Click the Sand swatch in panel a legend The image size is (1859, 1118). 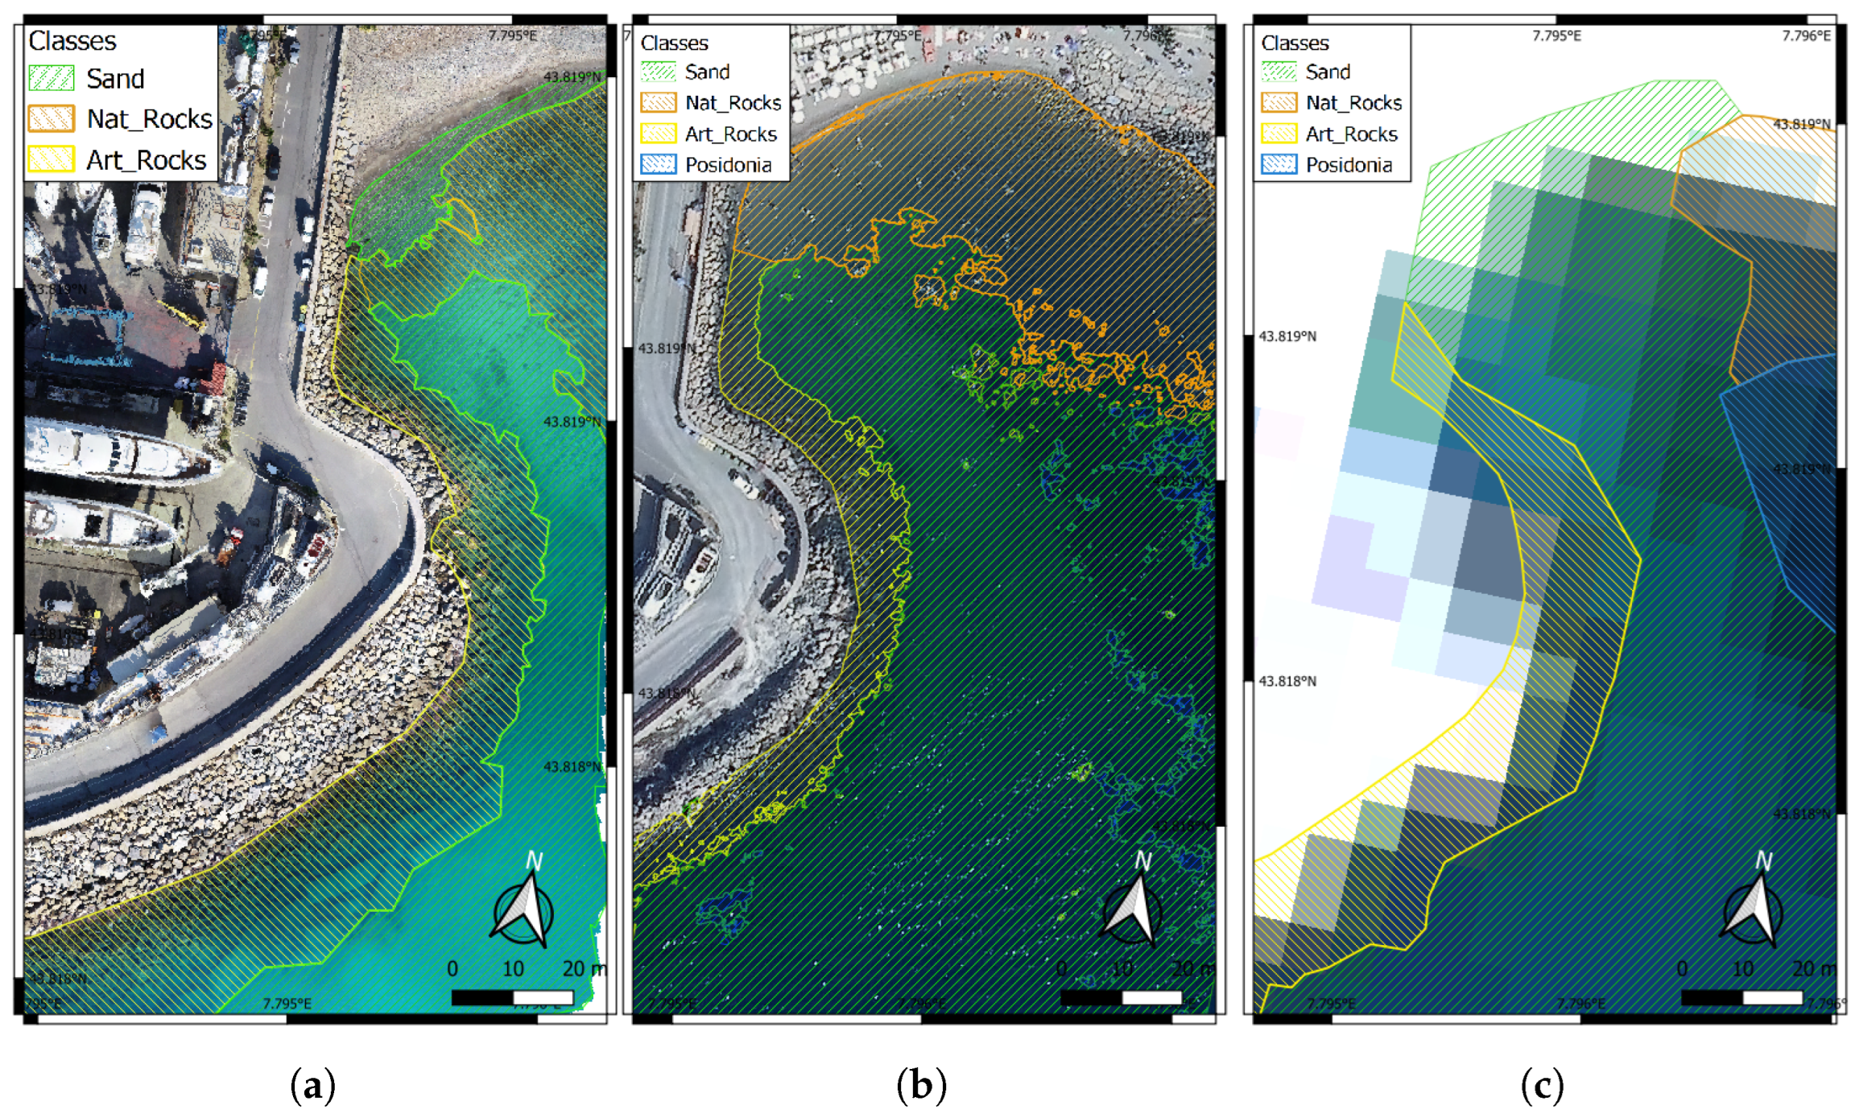point(52,78)
